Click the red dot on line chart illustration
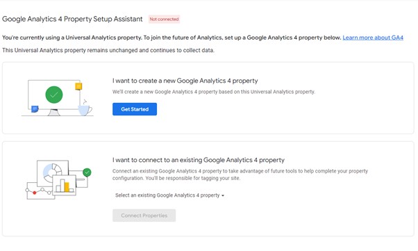This screenshot has width=418, height=251. point(35,193)
